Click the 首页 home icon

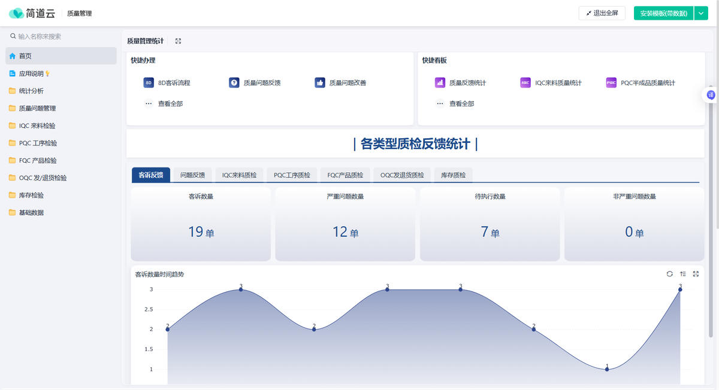pos(13,56)
